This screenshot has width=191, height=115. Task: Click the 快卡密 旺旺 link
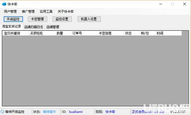point(110,112)
